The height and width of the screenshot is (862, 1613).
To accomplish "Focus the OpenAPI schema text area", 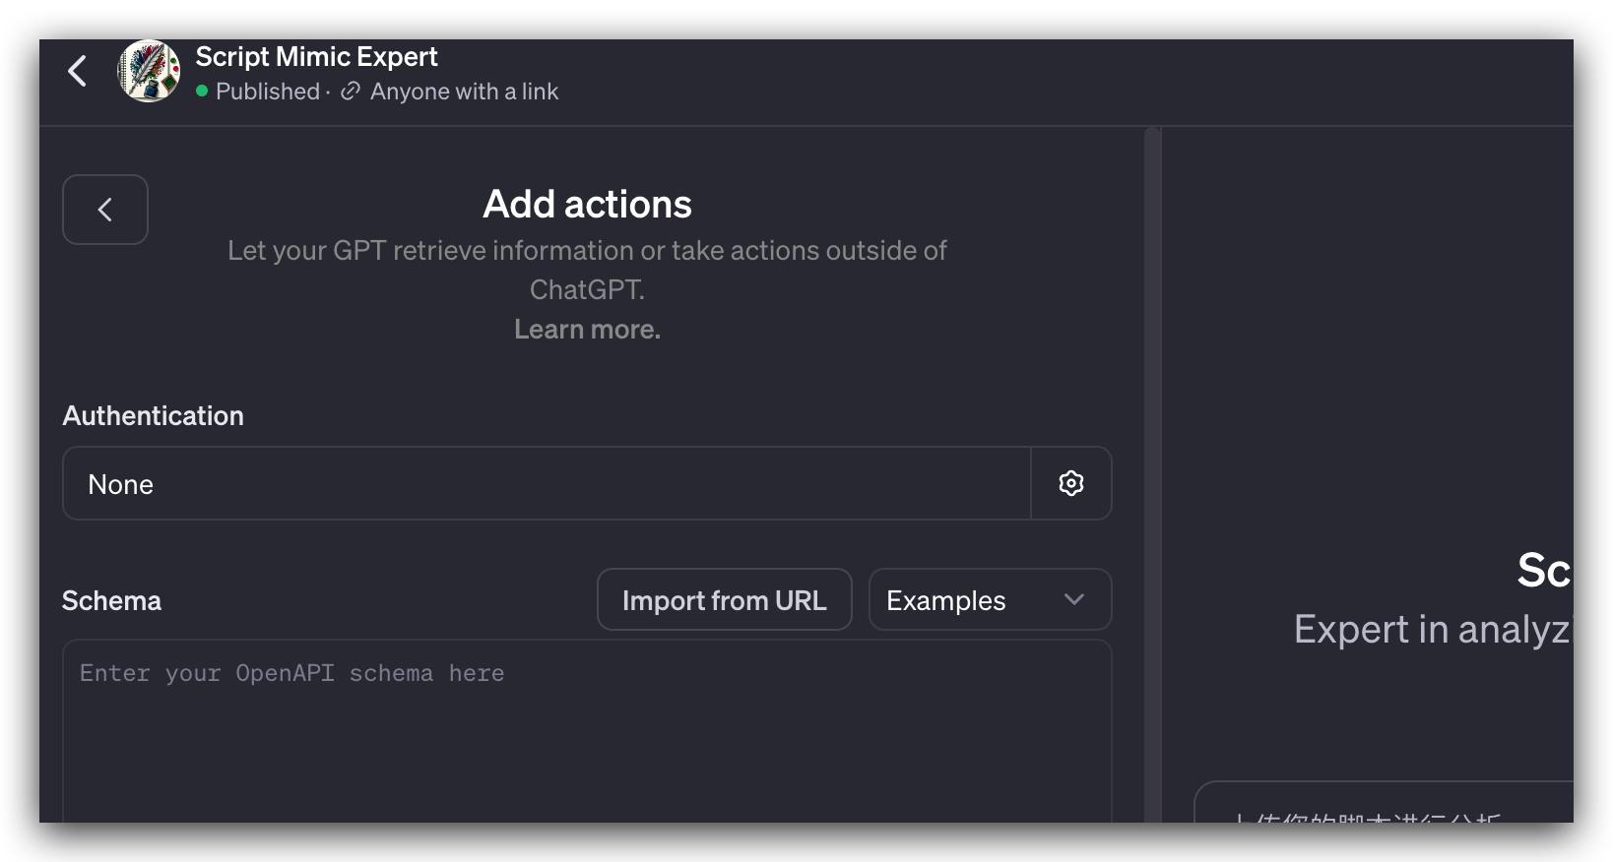I will (587, 731).
